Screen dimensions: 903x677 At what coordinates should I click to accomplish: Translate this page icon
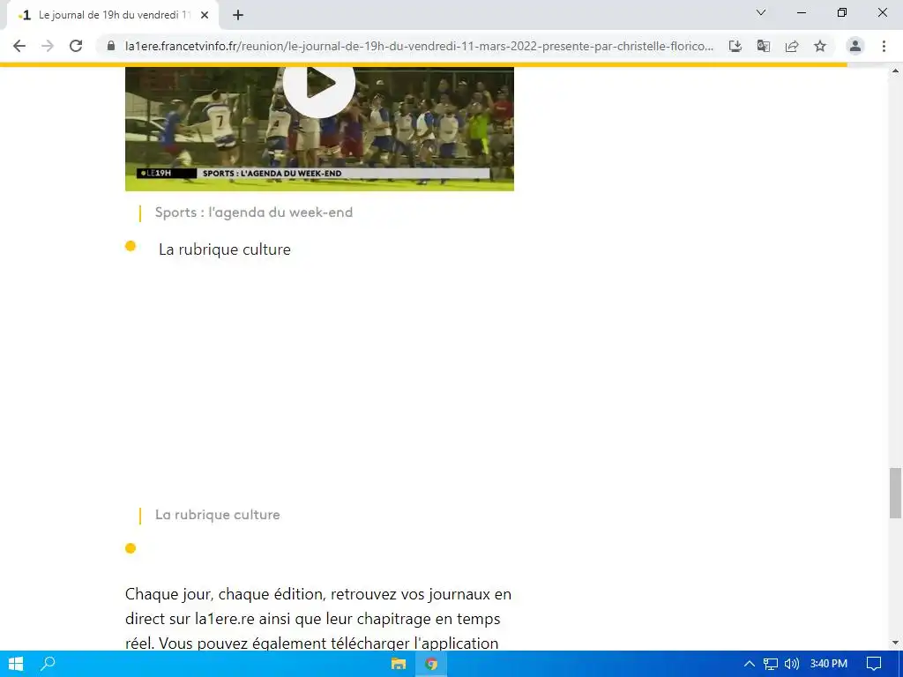coord(764,46)
